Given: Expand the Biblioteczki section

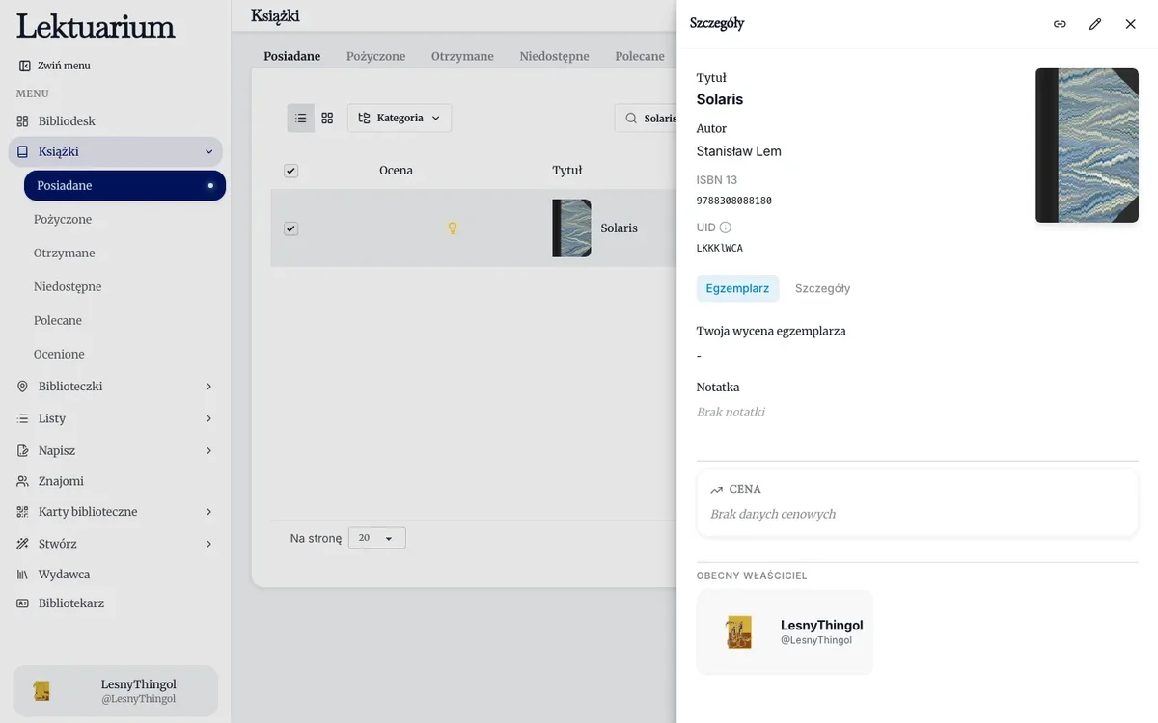Looking at the screenshot, I should (209, 387).
